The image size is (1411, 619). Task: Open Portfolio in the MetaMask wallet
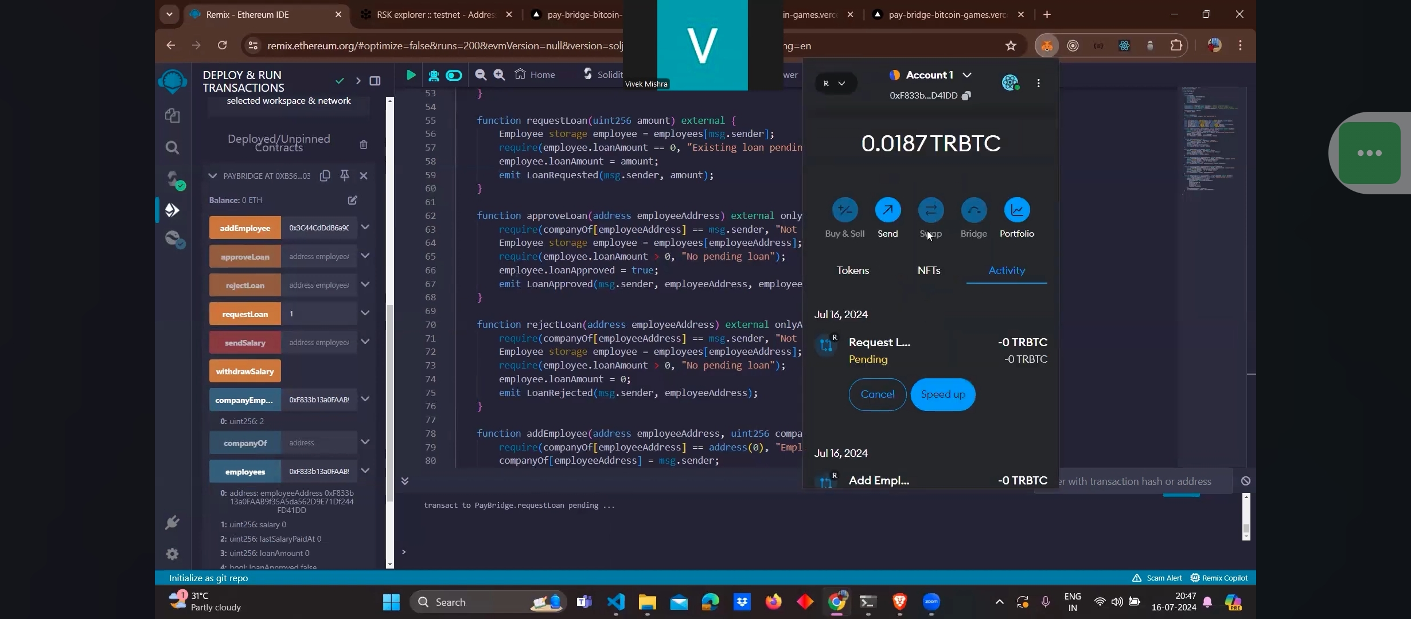coord(1016,210)
